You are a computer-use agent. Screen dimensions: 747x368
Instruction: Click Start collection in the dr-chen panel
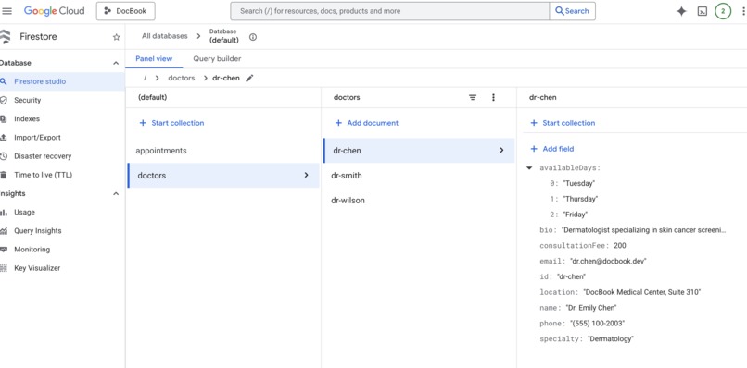click(563, 123)
